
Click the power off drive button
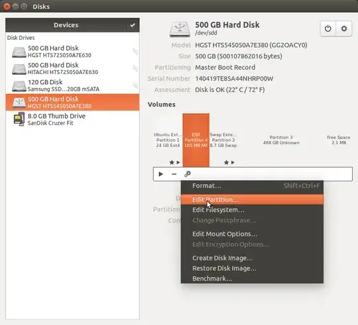click(328, 28)
